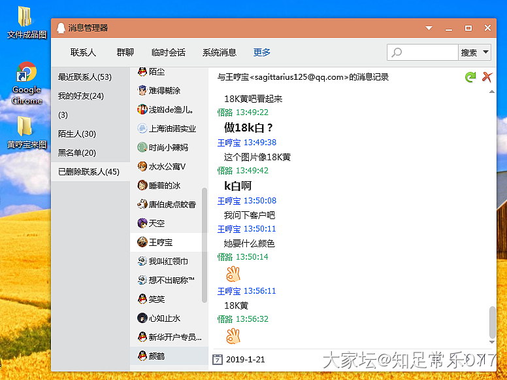
Task: Click the message history vertical scrollbar thumb
Action: [492, 320]
